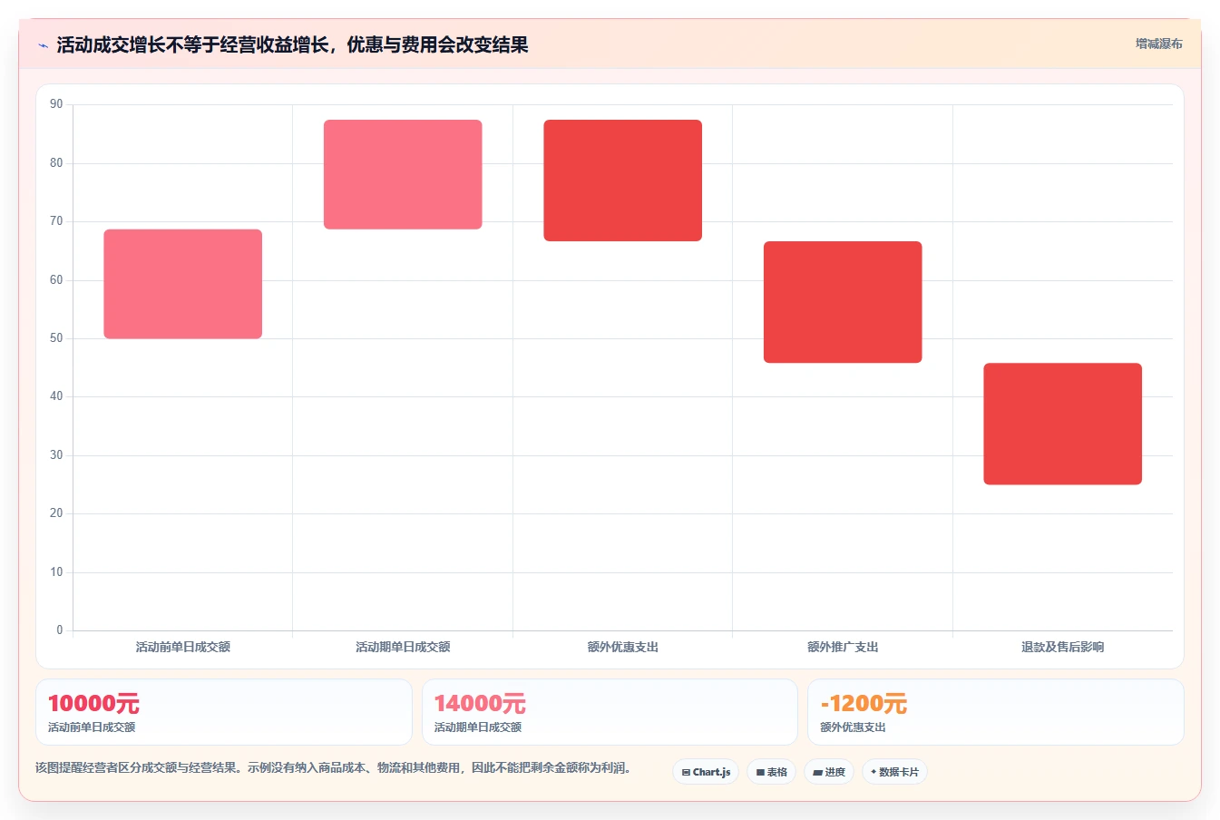This screenshot has height=820, width=1220.
Task: Click the 退款及售后影响 red bar
Action: [1063, 424]
